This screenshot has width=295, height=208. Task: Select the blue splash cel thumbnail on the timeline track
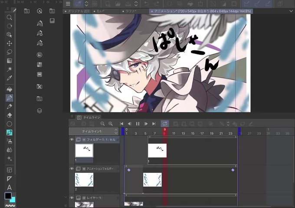[x=152, y=180]
